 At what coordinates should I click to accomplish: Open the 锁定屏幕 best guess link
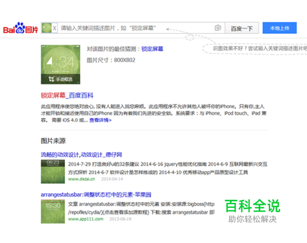[152, 49]
